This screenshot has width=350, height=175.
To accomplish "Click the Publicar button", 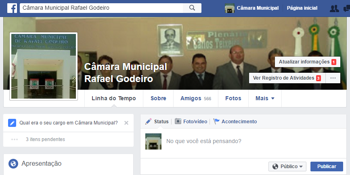I will [327, 167].
